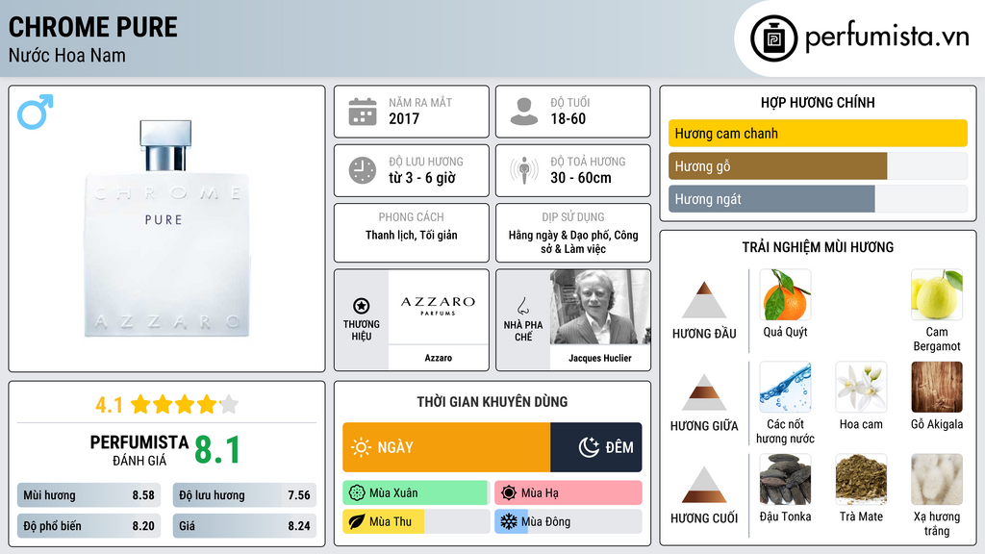This screenshot has height=554, width=985.
Task: Click the blue male gender symbol
Action: pyautogui.click(x=36, y=112)
